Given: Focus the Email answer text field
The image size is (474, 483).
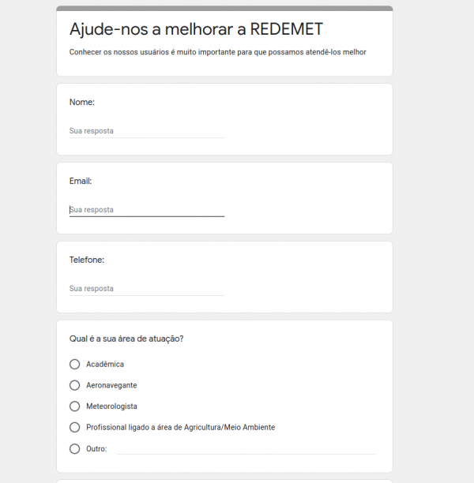Looking at the screenshot, I should point(146,210).
